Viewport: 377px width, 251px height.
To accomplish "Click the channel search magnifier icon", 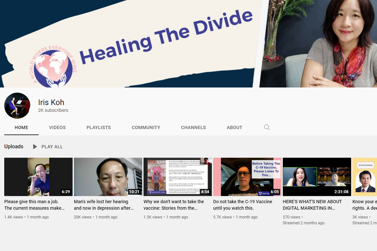I will pos(267,127).
